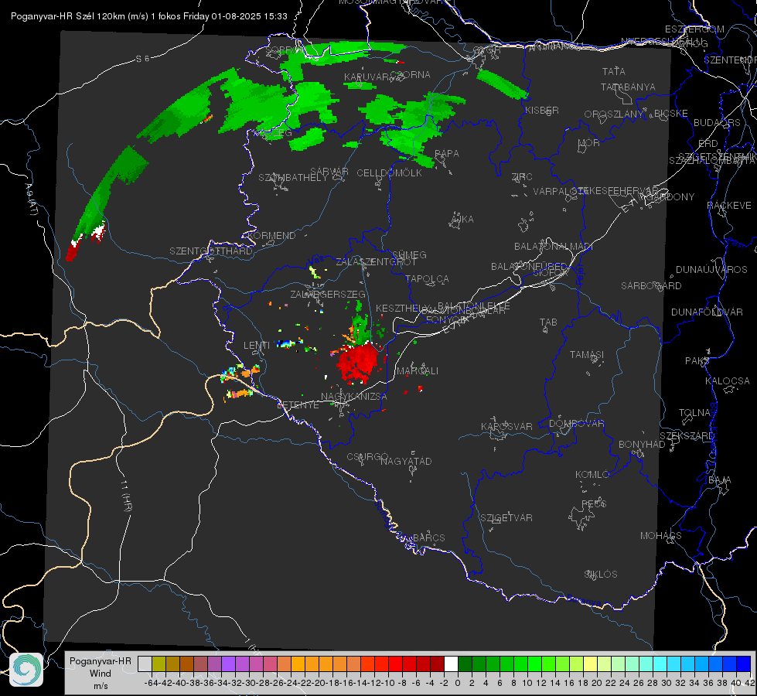The height and width of the screenshot is (696, 757).
Task: Select the PAKS city label
Action: (x=697, y=360)
